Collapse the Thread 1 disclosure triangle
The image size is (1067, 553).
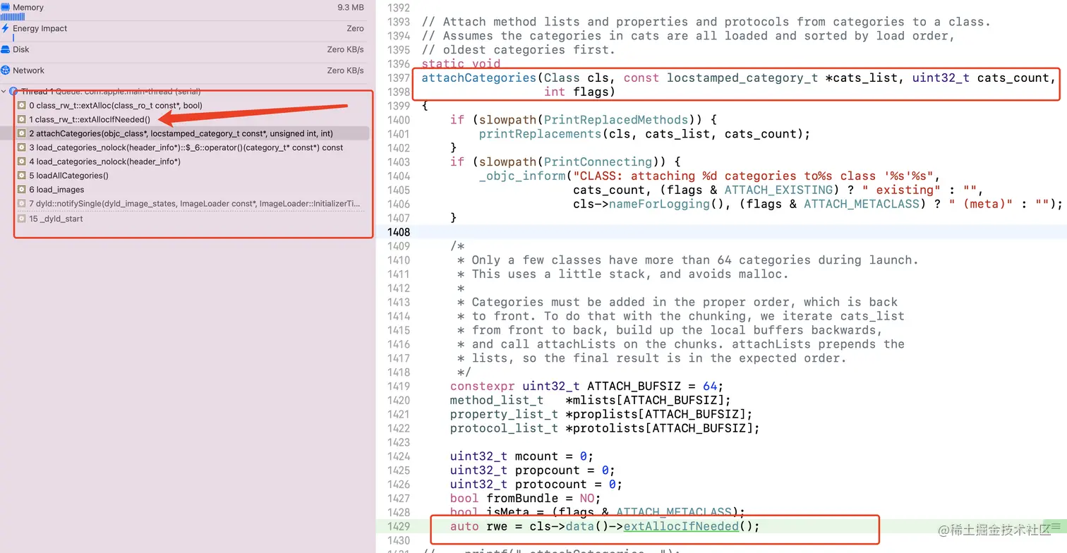(4, 92)
